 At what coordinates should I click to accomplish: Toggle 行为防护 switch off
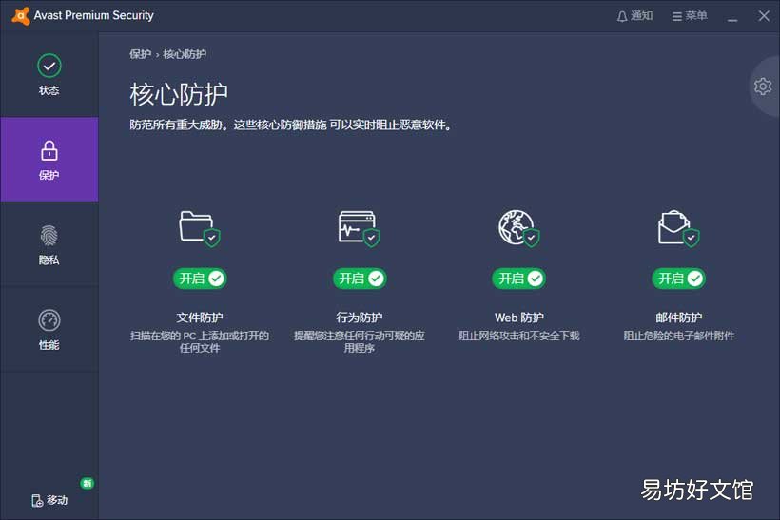tap(360, 279)
